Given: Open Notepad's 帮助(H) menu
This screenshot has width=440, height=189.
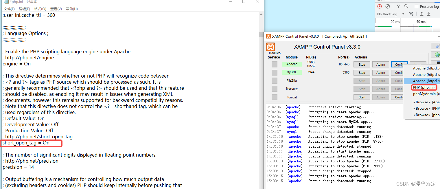Looking at the screenshot, I should 72,9.
